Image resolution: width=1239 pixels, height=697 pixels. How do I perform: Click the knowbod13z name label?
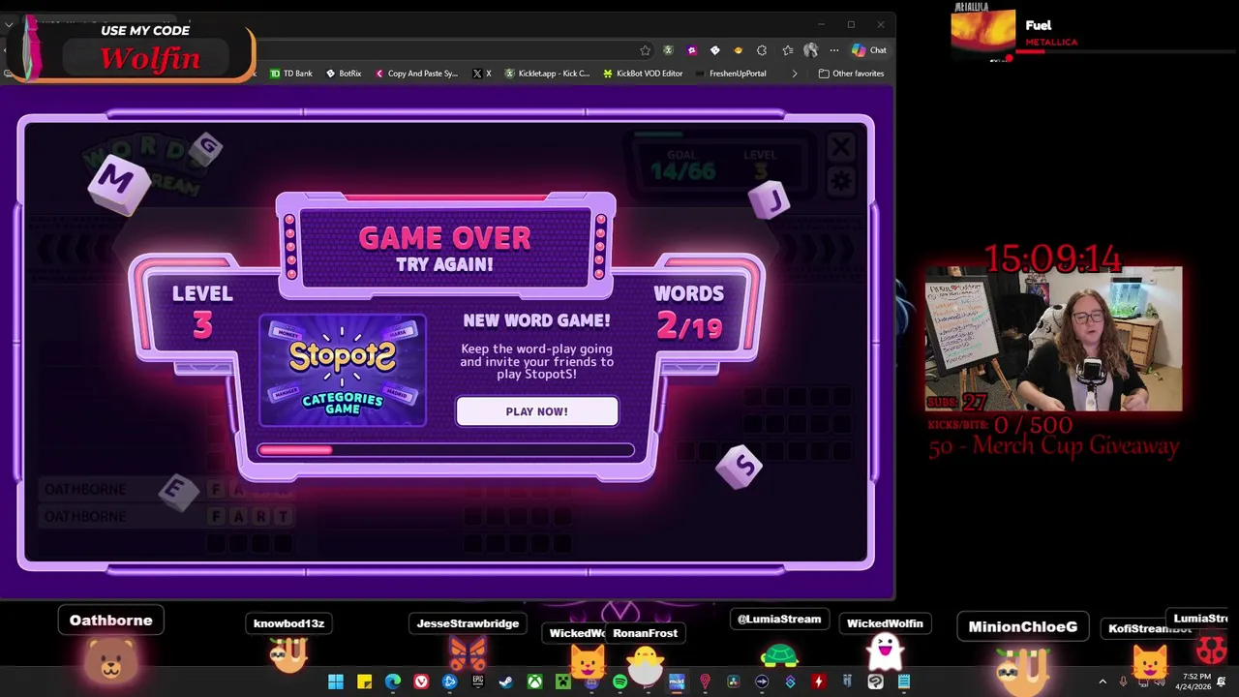288,623
